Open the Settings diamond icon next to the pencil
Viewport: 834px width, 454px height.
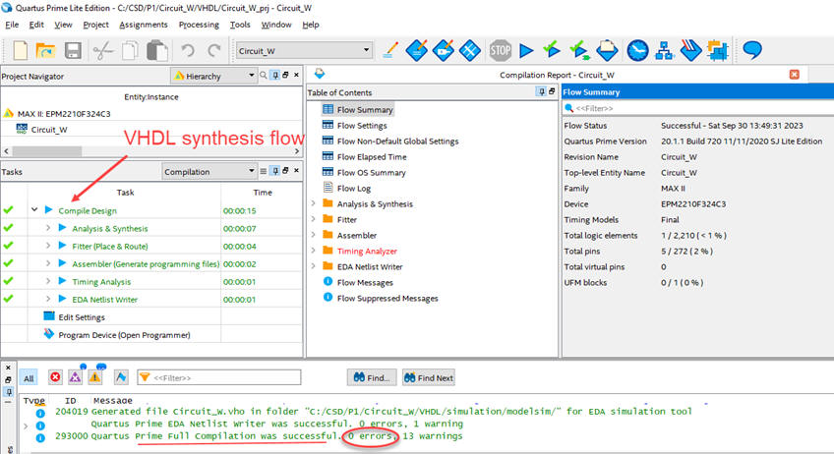coord(416,50)
